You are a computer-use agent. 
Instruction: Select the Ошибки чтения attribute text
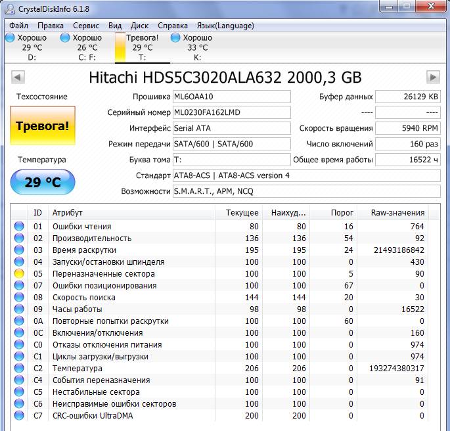pyautogui.click(x=81, y=227)
